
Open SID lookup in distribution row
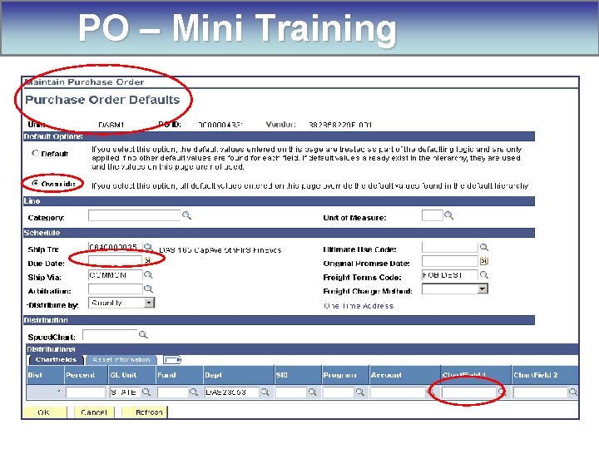click(312, 392)
